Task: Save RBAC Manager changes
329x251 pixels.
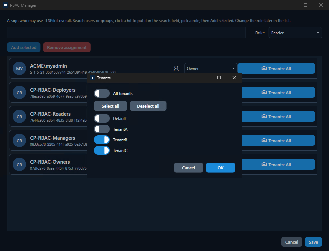Action: click(313, 242)
